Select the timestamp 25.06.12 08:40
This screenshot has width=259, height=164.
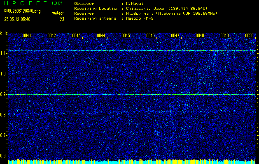click(x=17, y=19)
